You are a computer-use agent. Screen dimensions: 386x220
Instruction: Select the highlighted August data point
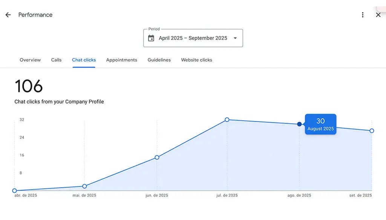[x=299, y=124]
